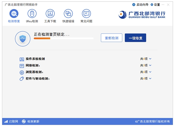Click the 启动向导 arrow icon
The height and width of the screenshot is (127, 175).
click(x=134, y=5)
